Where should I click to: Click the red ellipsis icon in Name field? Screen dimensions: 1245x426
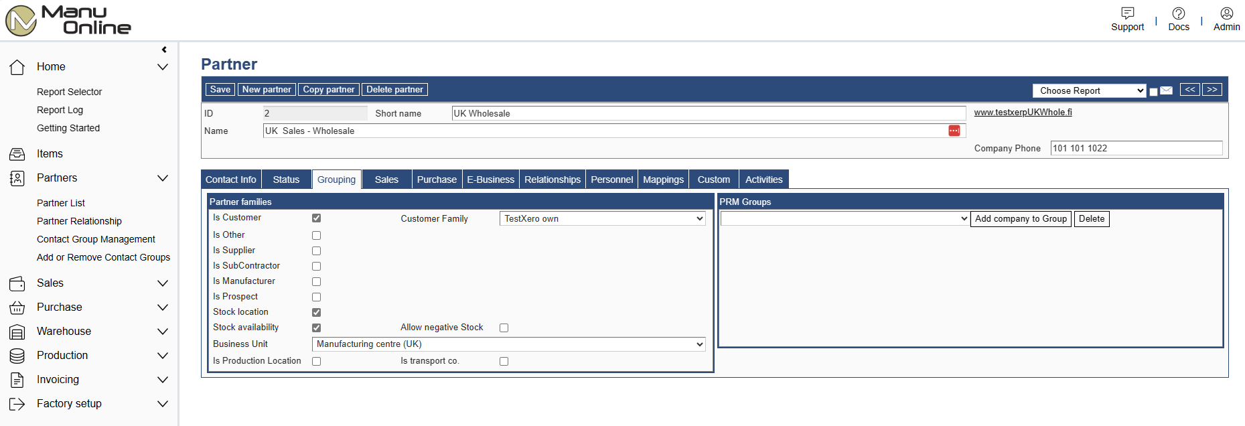tap(954, 131)
